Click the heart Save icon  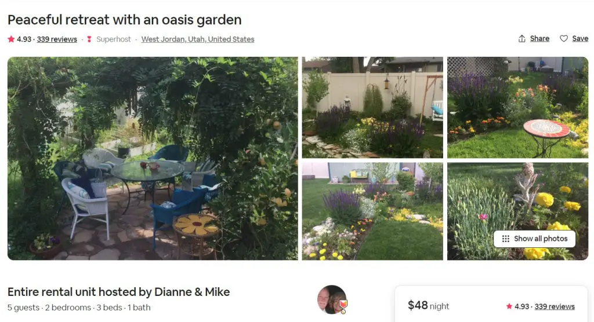[x=564, y=39]
